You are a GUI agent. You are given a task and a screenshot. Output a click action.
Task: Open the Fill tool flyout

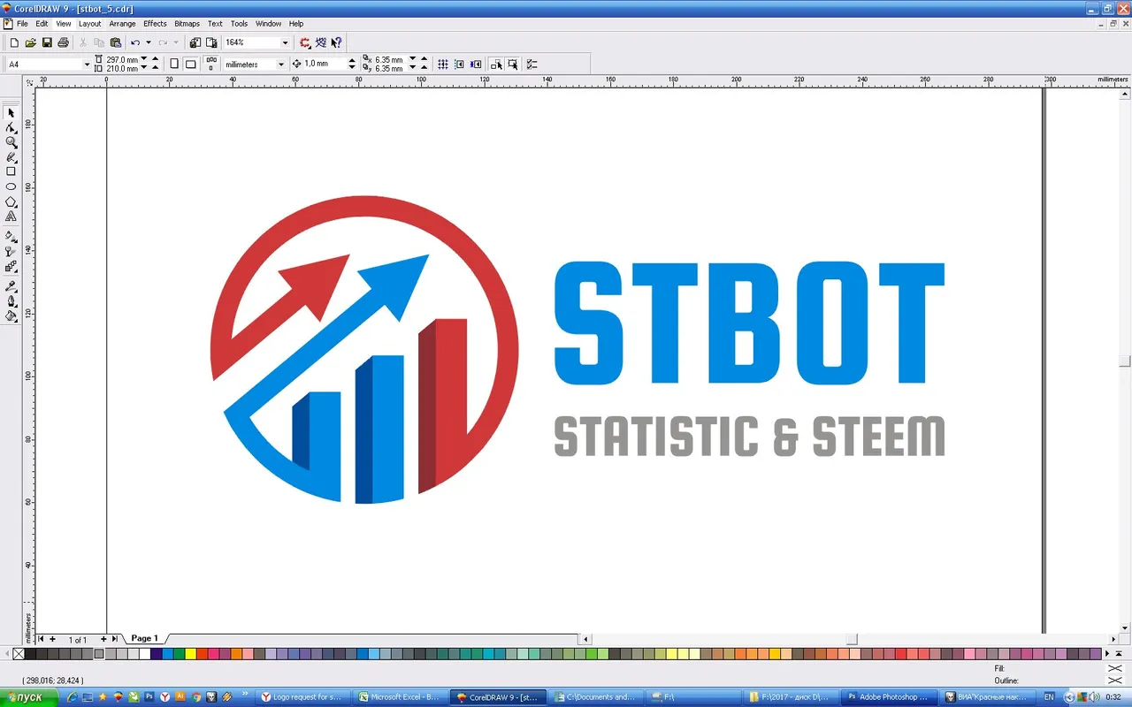[11, 316]
